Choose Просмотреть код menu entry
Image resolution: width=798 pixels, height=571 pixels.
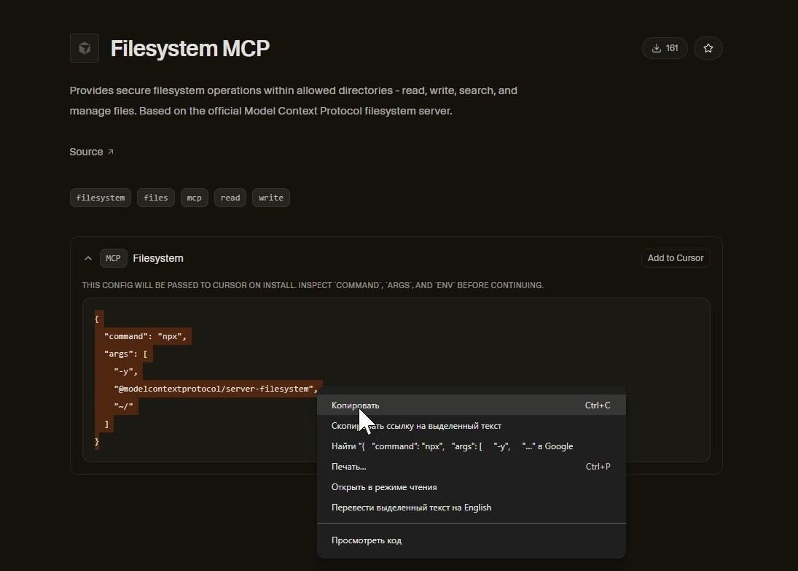click(x=472, y=540)
